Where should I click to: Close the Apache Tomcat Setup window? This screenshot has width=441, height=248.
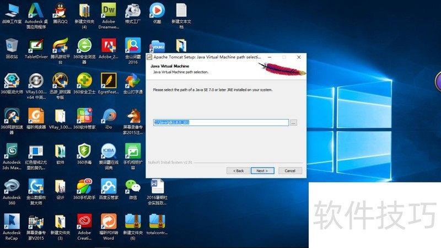tap(299, 57)
